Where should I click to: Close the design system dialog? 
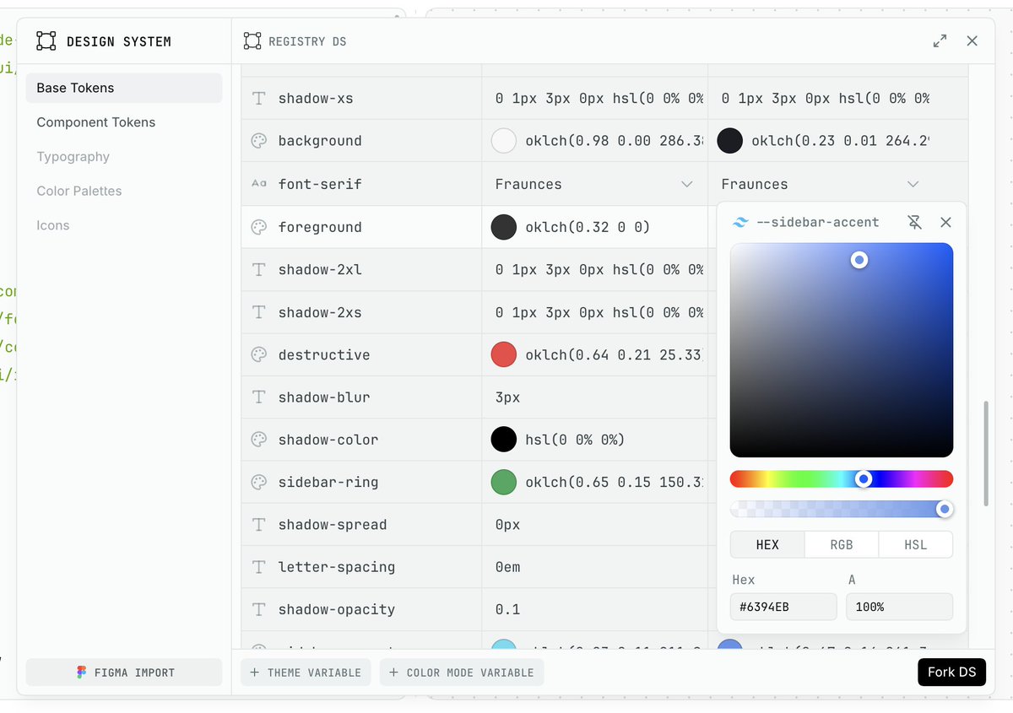pos(972,41)
